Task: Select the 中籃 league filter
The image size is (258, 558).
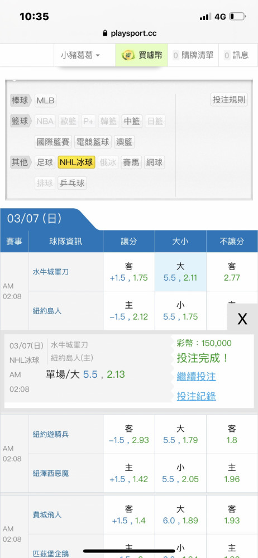Action: pyautogui.click(x=132, y=121)
